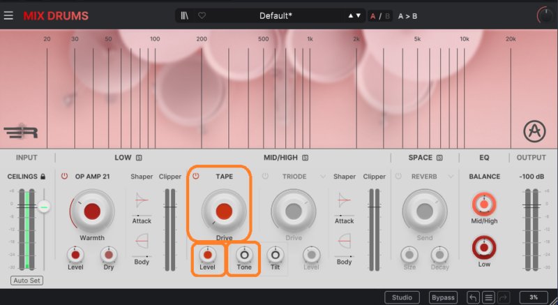Click the Auto Set button

pyautogui.click(x=25, y=281)
